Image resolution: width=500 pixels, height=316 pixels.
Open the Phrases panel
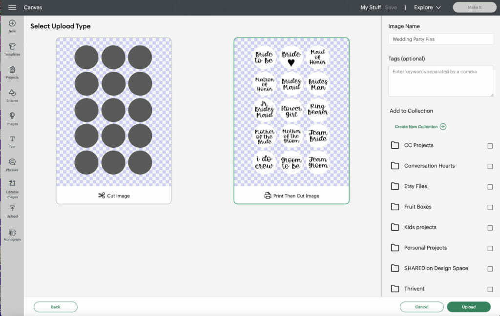pyautogui.click(x=12, y=165)
